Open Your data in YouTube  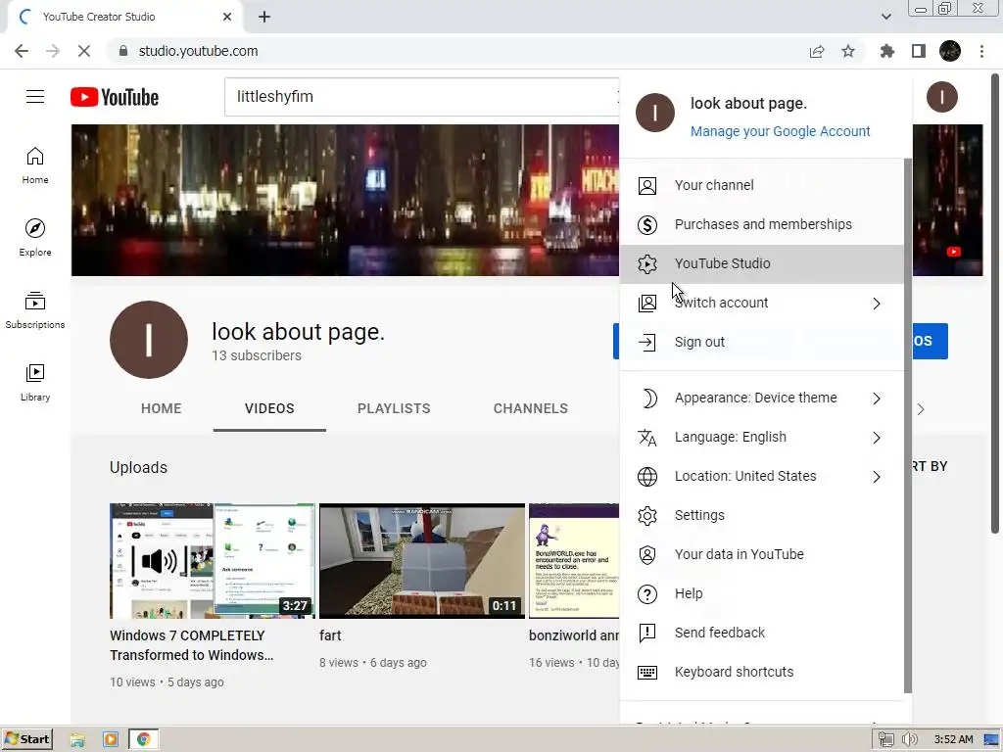(x=761, y=554)
